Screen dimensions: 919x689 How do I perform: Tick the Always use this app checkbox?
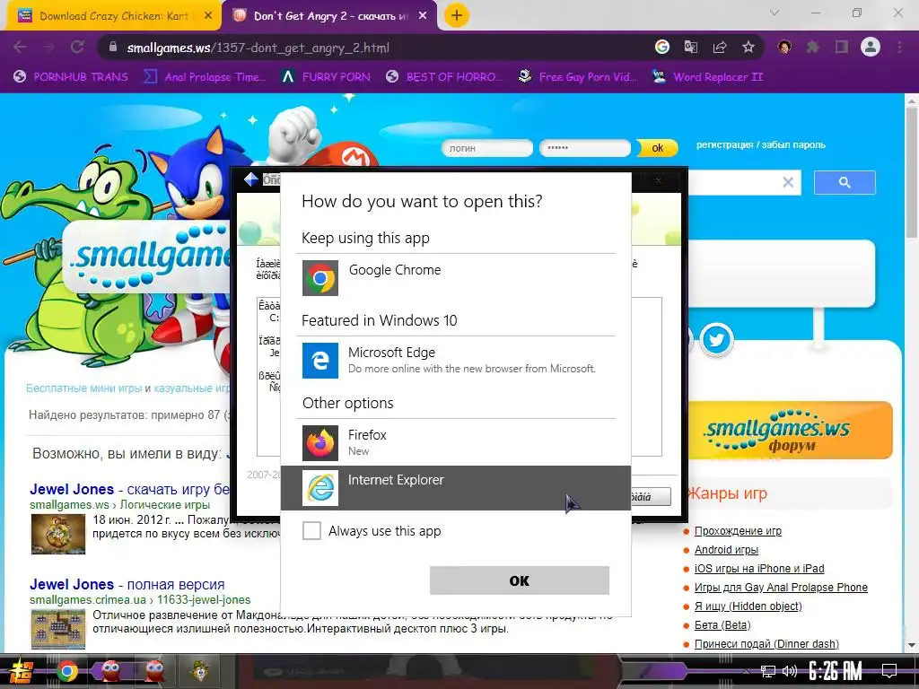pos(311,531)
